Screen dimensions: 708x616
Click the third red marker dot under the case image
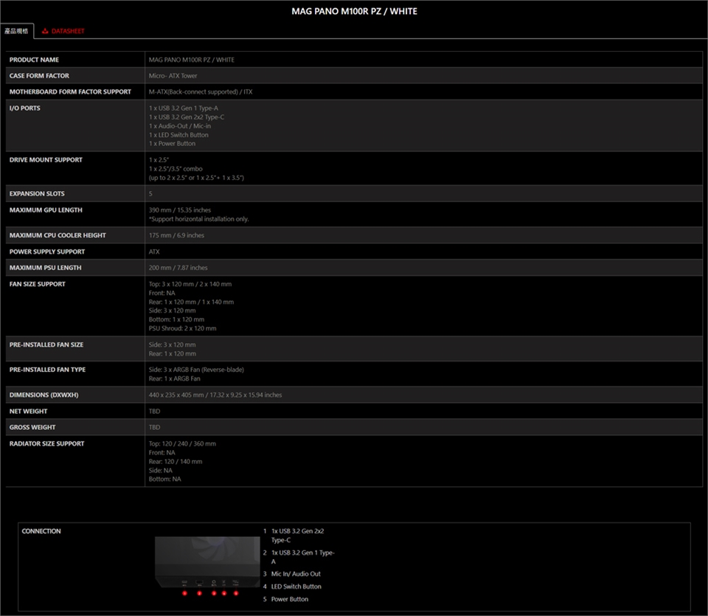point(214,593)
